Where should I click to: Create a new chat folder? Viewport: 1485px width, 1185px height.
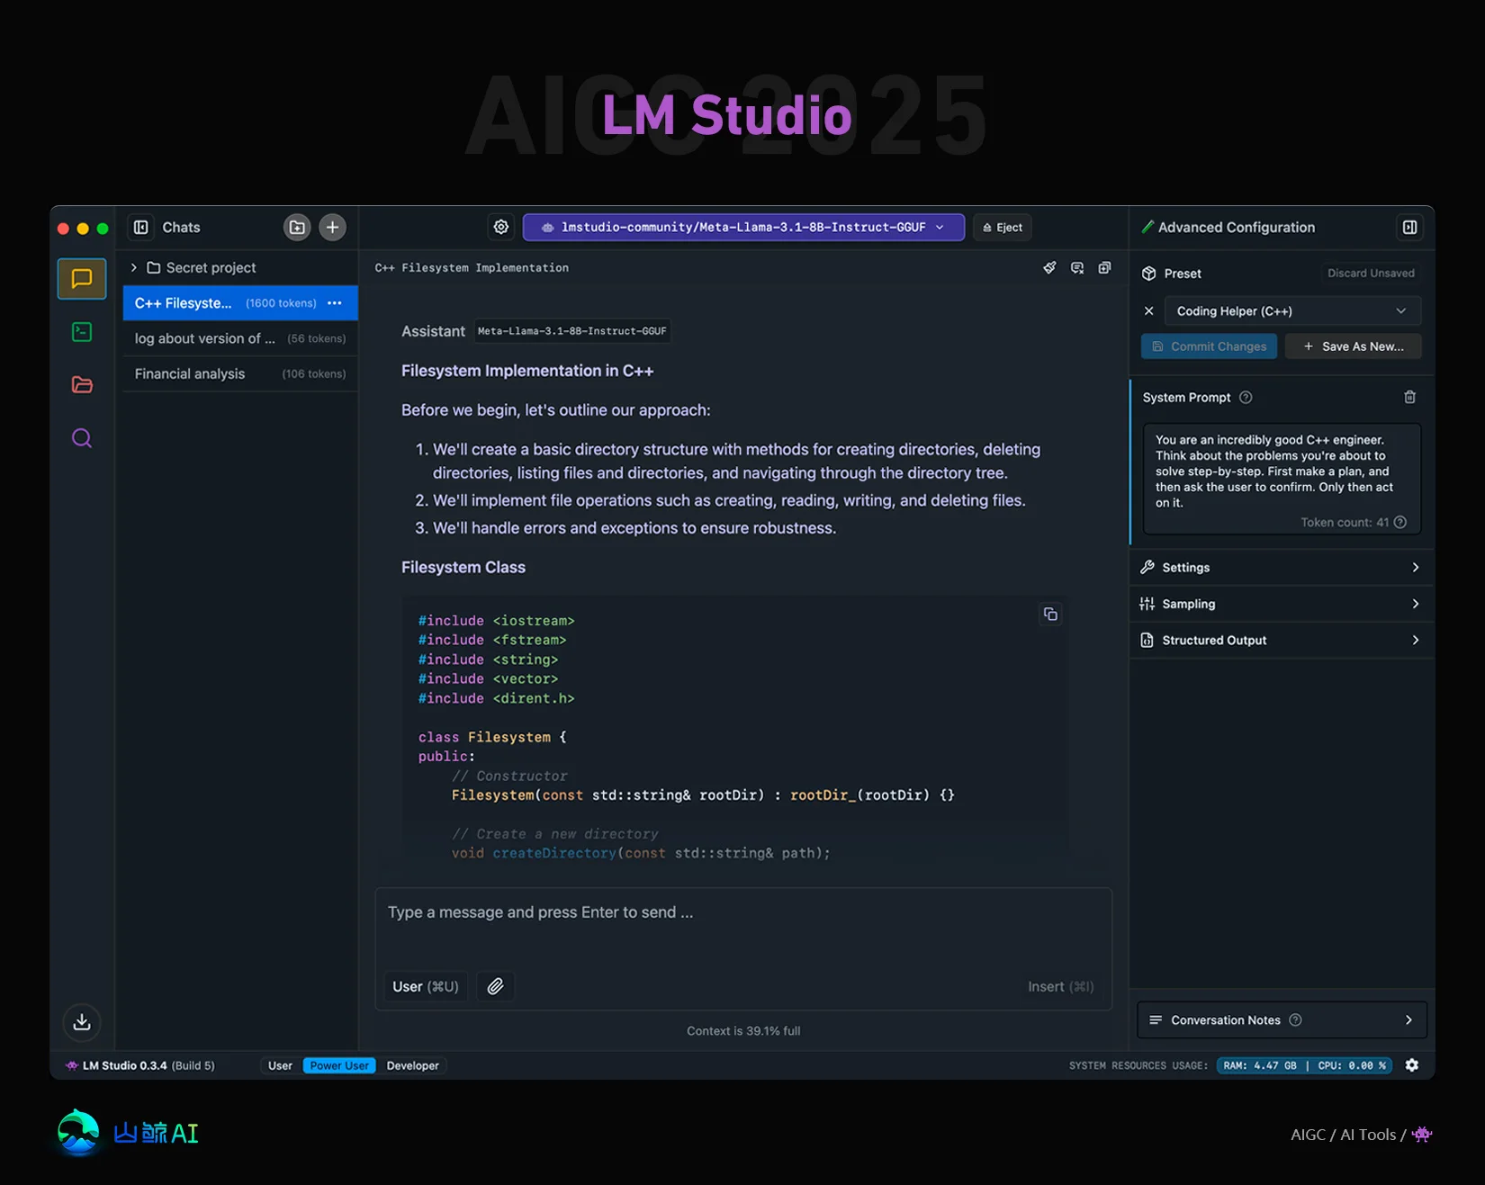click(x=297, y=228)
